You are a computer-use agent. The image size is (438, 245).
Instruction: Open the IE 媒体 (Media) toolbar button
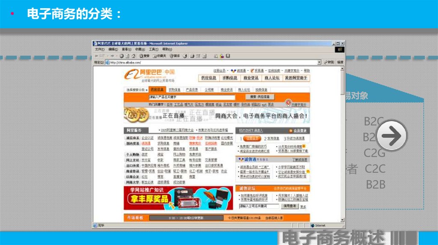175,56
